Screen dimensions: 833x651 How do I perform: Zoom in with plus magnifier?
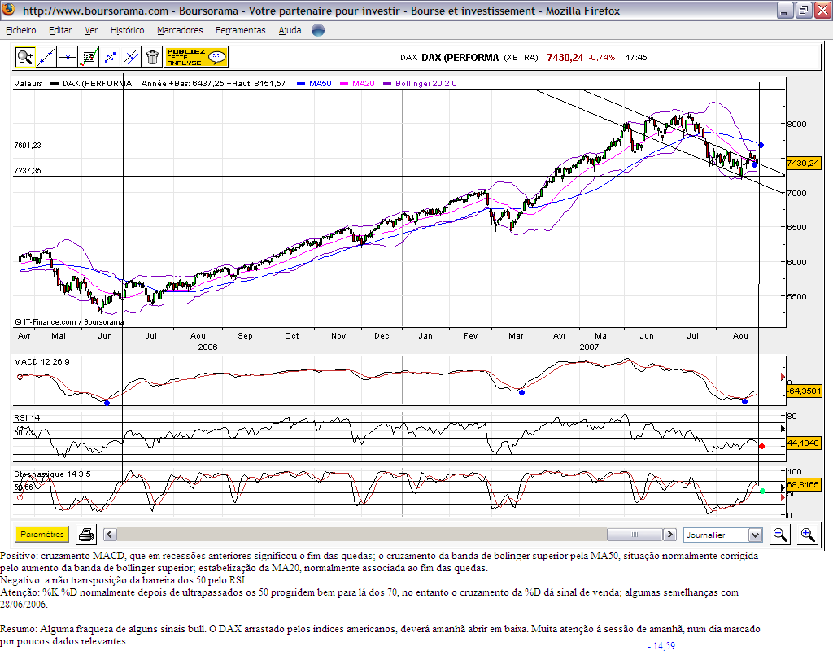pos(808,535)
